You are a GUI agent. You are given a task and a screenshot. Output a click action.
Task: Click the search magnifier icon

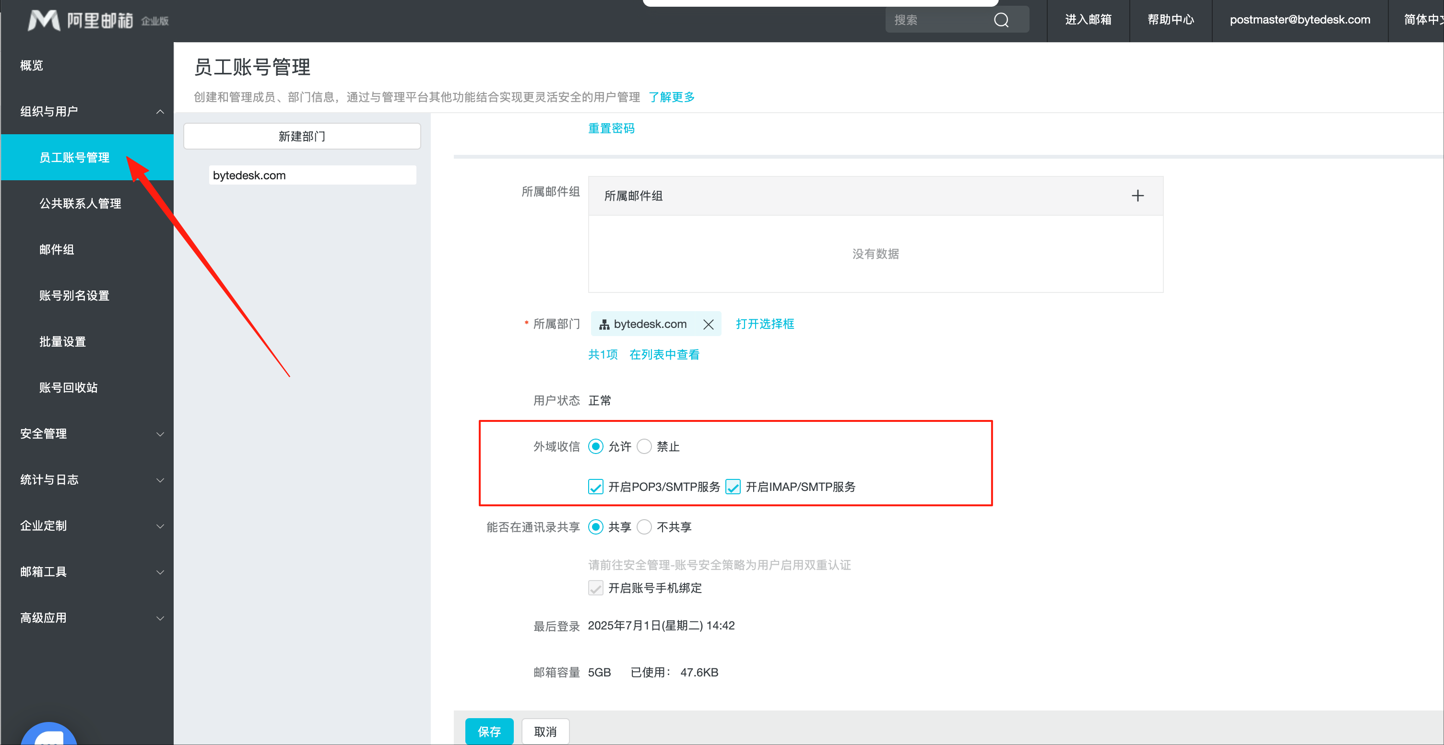[1001, 20]
